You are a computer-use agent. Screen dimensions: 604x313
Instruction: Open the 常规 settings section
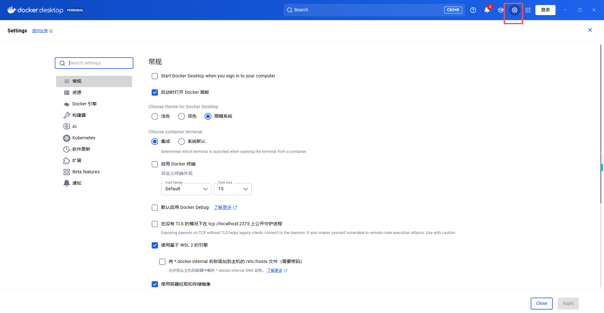coord(94,81)
